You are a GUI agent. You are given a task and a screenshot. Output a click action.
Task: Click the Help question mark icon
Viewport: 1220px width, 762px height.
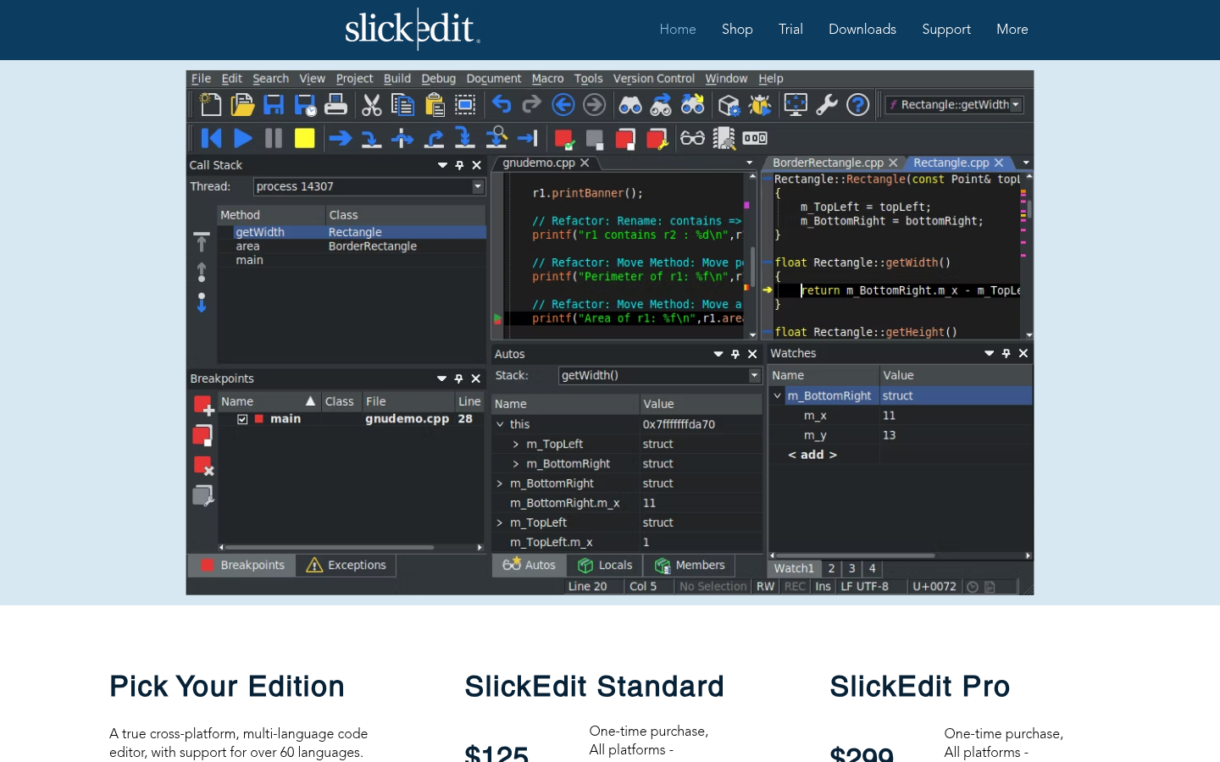tap(858, 105)
